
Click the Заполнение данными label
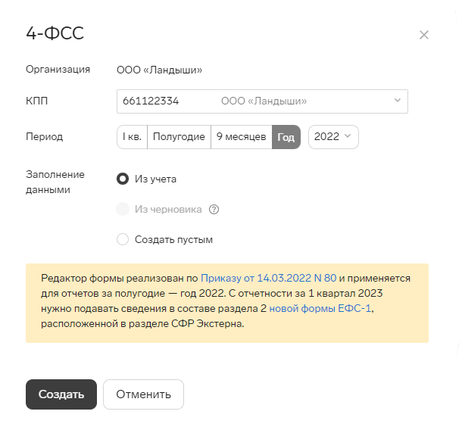pos(55,182)
